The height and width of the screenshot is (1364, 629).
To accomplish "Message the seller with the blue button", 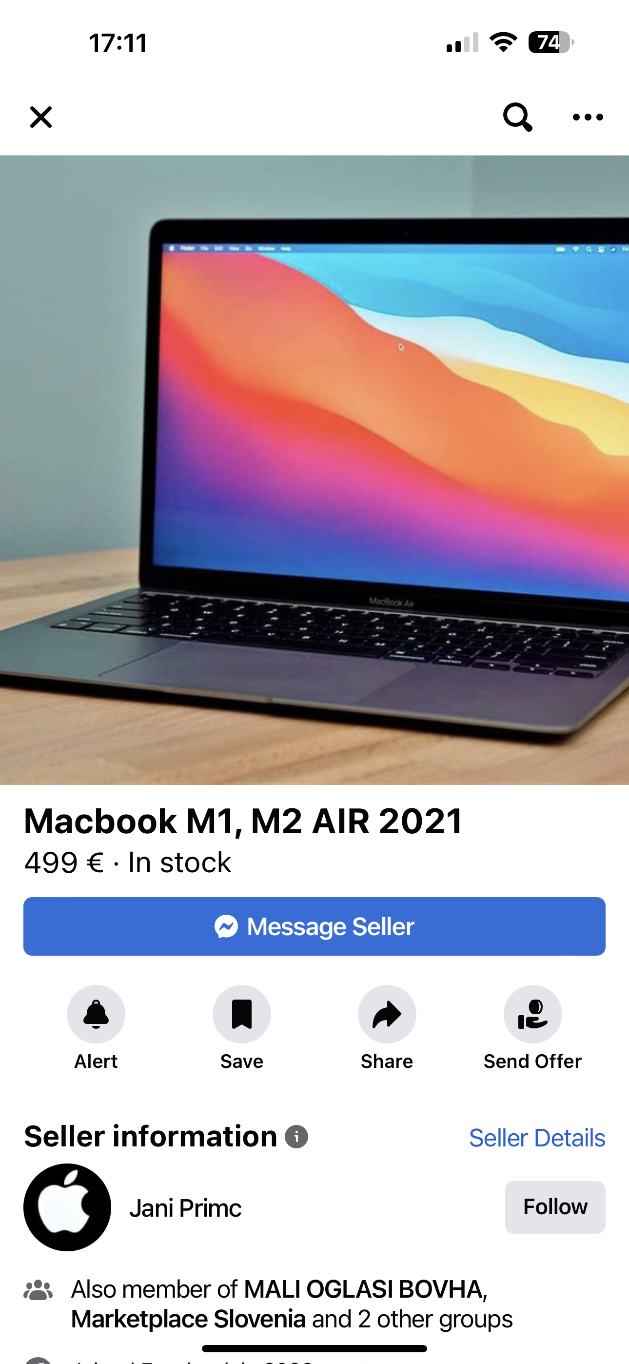I will tap(314, 926).
